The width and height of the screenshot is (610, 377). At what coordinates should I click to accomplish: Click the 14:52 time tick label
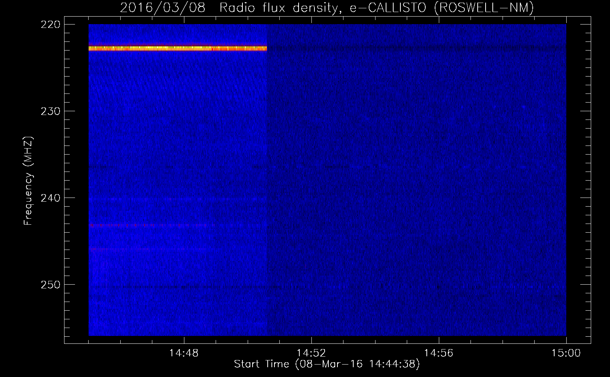coord(311,353)
